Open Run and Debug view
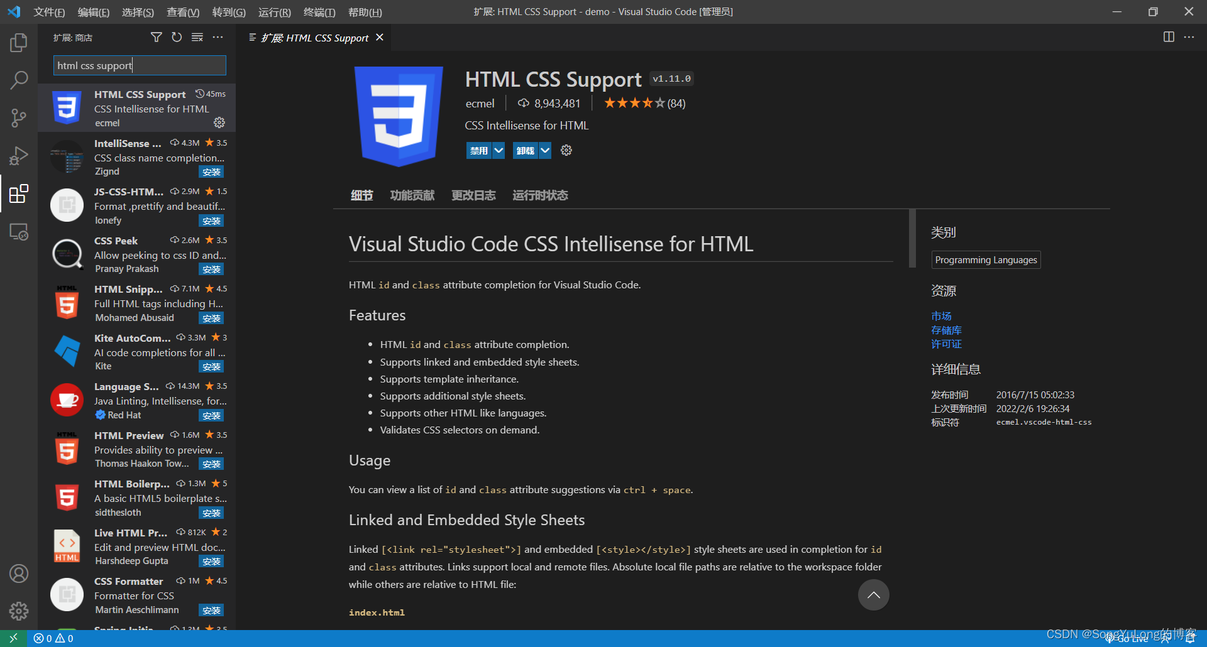1207x647 pixels. pyautogui.click(x=19, y=156)
